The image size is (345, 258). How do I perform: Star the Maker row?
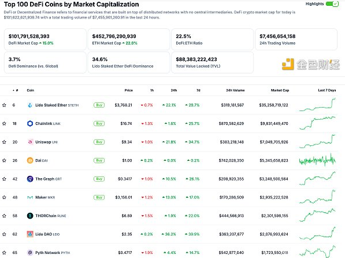tap(4, 197)
